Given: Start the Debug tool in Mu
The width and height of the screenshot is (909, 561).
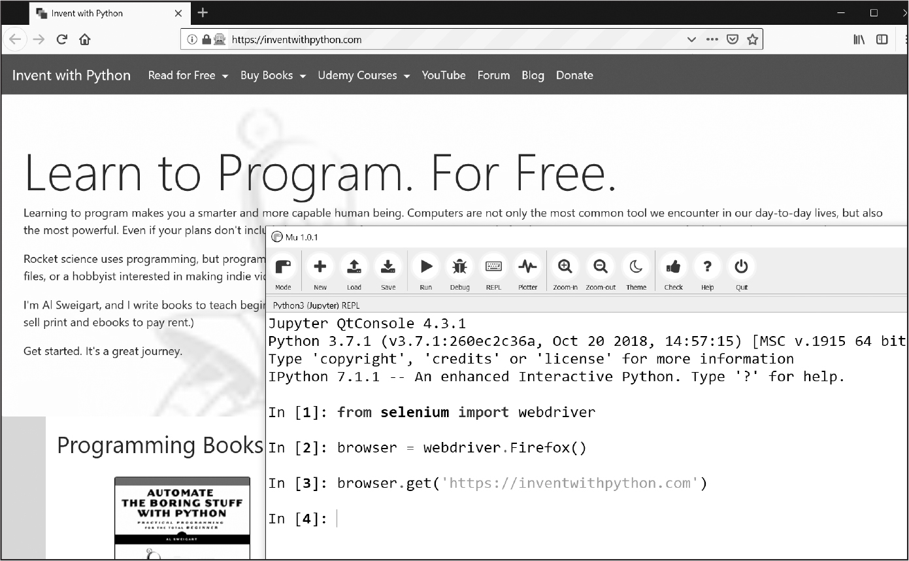Looking at the screenshot, I should pyautogui.click(x=459, y=267).
